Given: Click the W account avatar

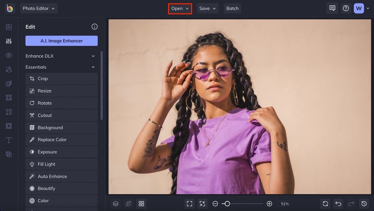Looking at the screenshot, I should point(359,8).
